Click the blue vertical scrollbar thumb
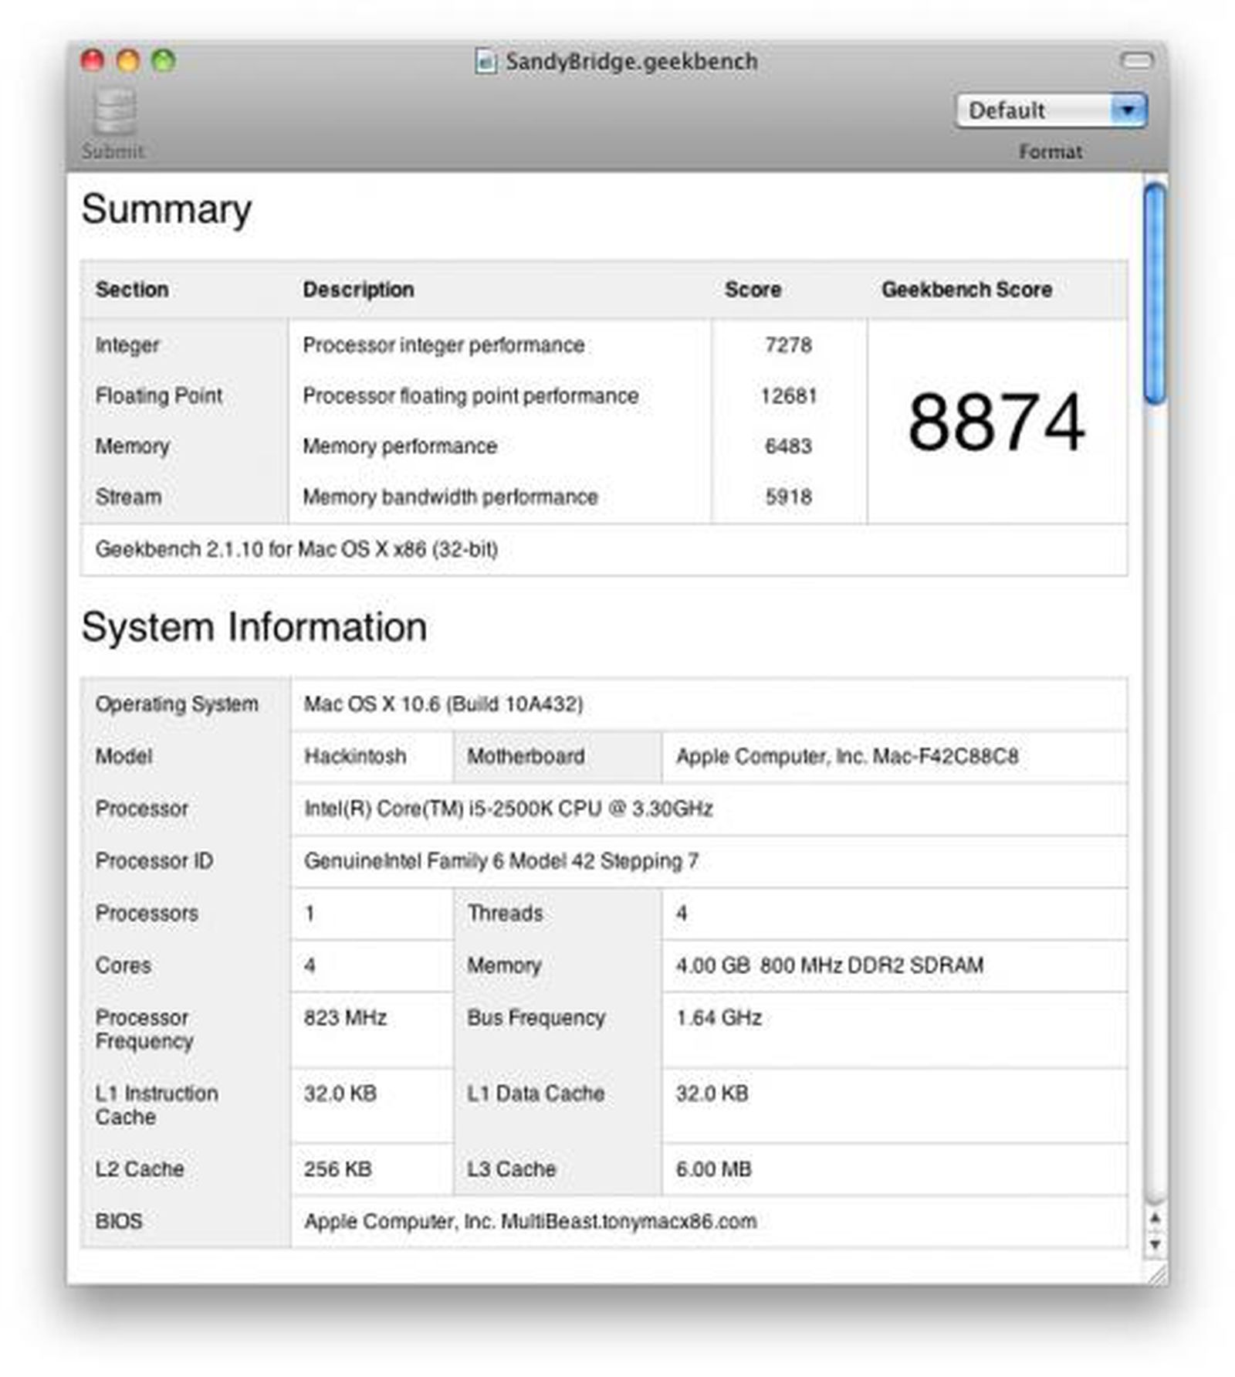This screenshot has height=1377, width=1235. coord(1155,293)
